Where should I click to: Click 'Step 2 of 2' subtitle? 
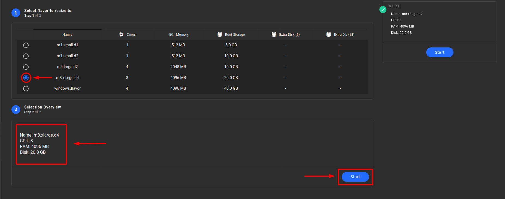(x=32, y=112)
